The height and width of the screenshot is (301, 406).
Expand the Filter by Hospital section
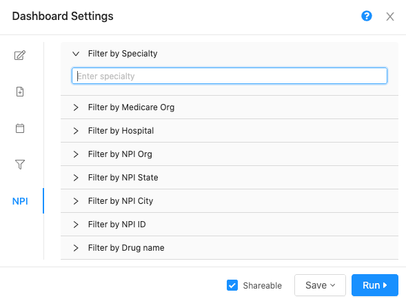pyautogui.click(x=230, y=131)
